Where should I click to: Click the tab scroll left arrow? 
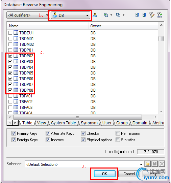[10, 123]
